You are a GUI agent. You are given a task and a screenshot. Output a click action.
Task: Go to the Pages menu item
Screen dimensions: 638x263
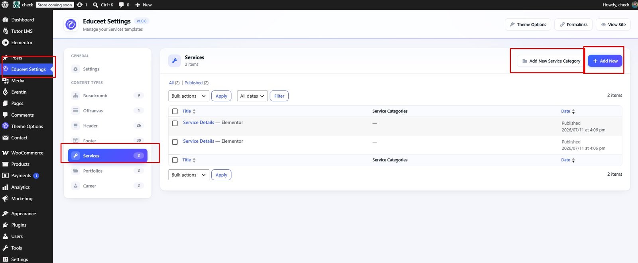click(x=17, y=103)
